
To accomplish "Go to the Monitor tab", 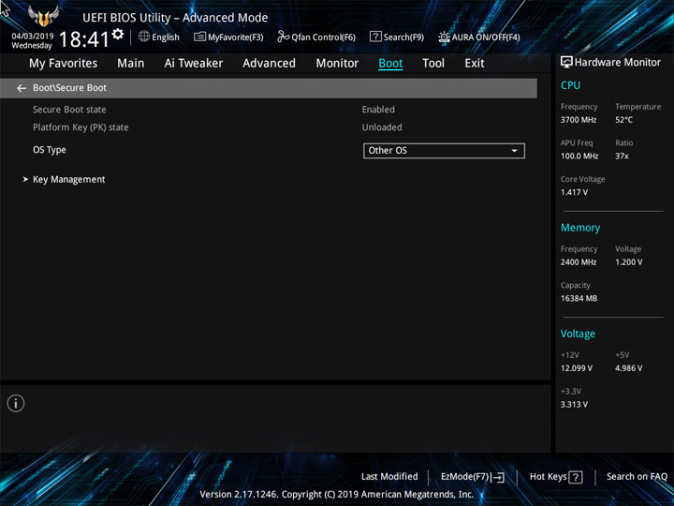I will click(337, 64).
